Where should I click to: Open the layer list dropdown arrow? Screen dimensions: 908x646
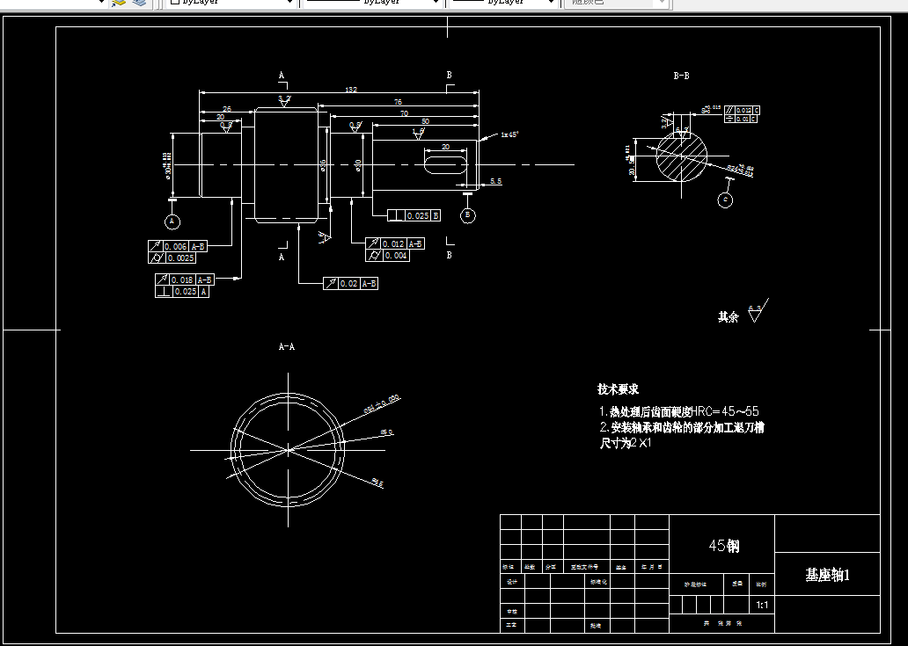click(101, 3)
